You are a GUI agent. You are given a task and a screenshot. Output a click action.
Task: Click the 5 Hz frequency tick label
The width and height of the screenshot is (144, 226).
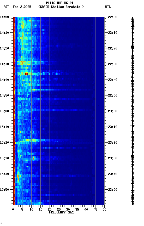coord(22,210)
